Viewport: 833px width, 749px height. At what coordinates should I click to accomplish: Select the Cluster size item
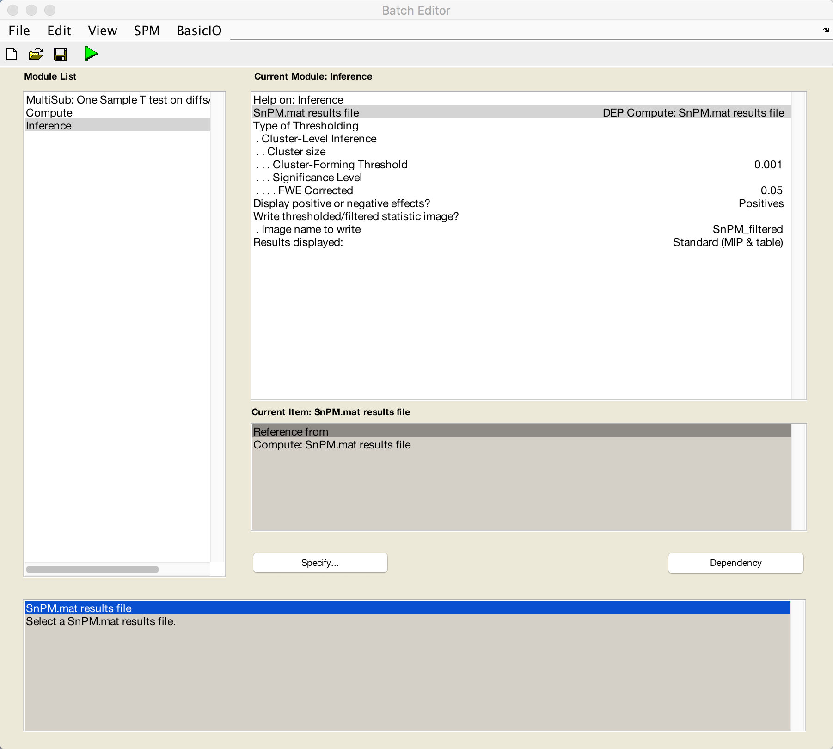[522, 152]
